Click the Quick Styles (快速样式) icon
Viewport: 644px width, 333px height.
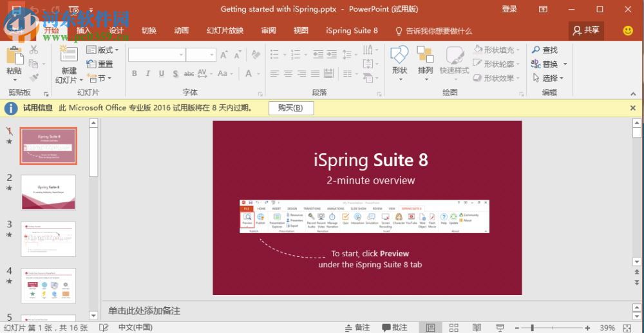454,55
